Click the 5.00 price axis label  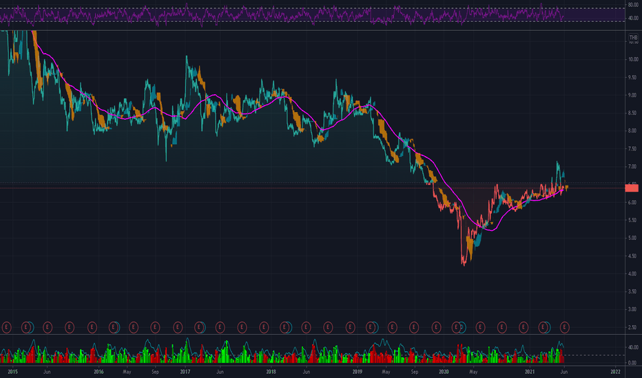(632, 238)
